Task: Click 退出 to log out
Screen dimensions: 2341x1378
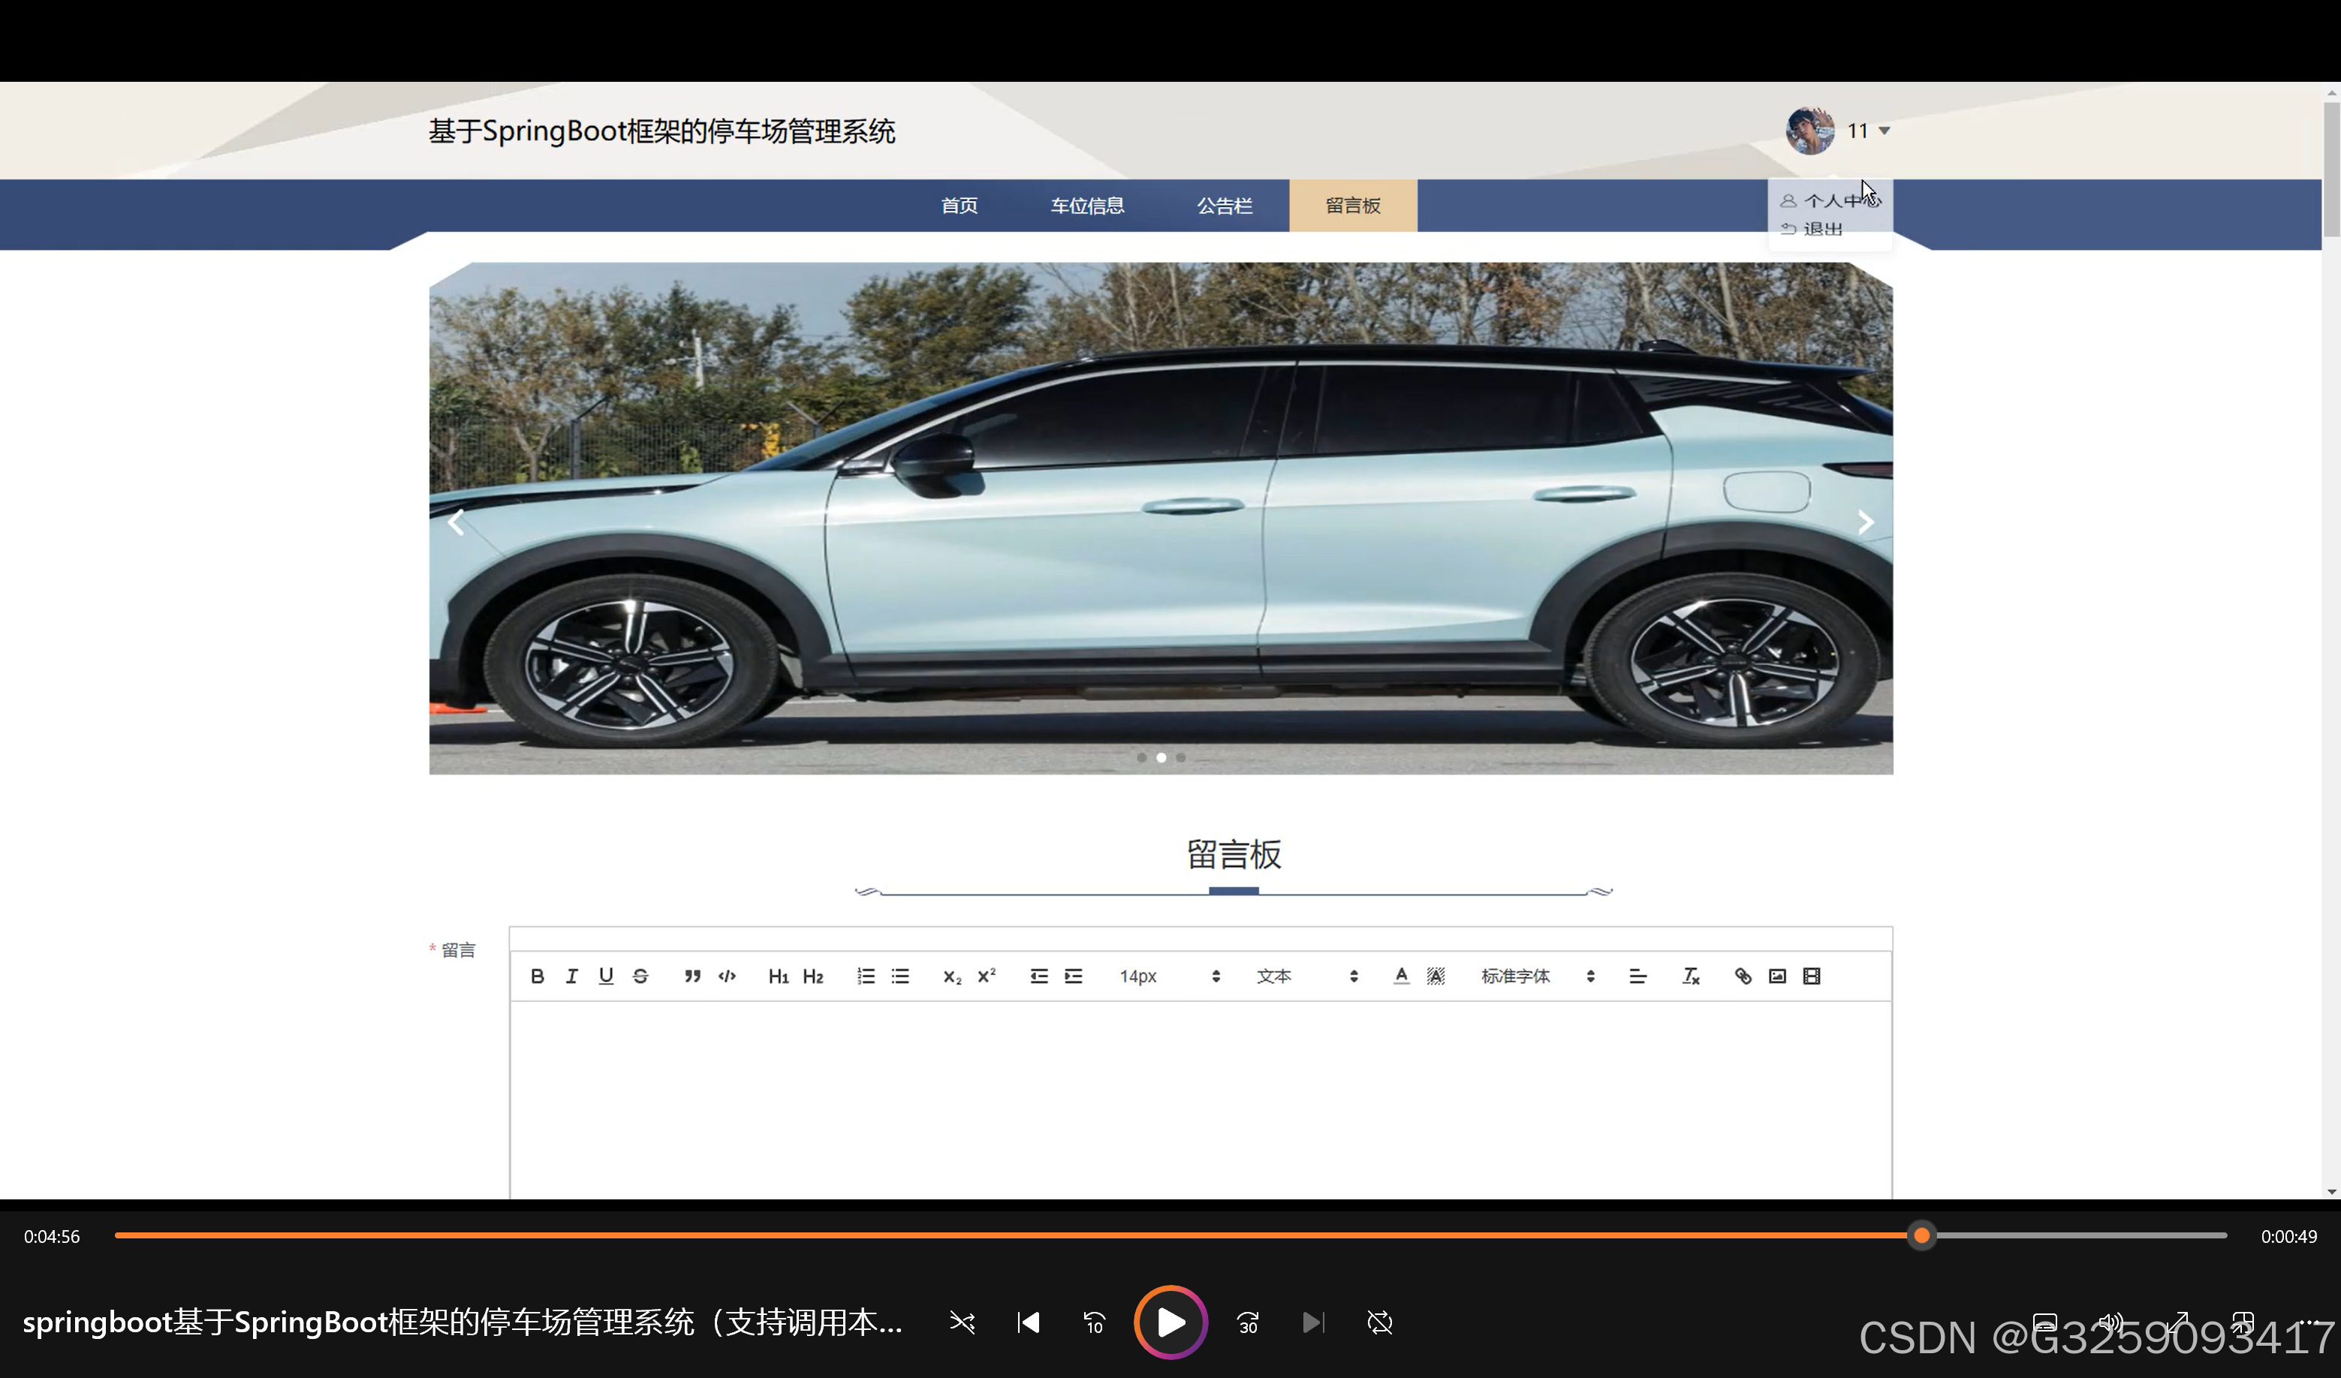Action: [1824, 228]
